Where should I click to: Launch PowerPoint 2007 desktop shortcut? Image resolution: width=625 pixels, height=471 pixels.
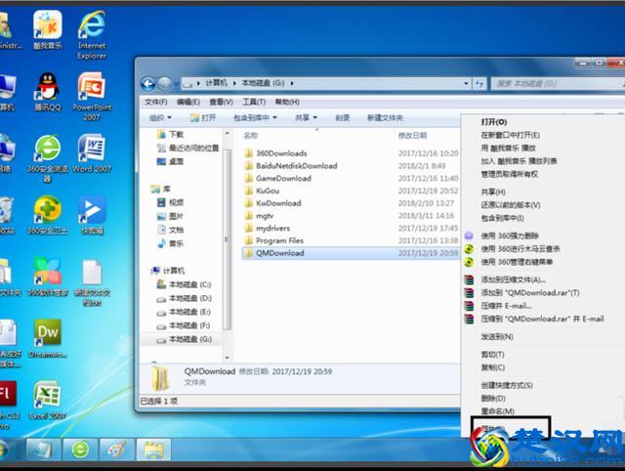tap(92, 97)
